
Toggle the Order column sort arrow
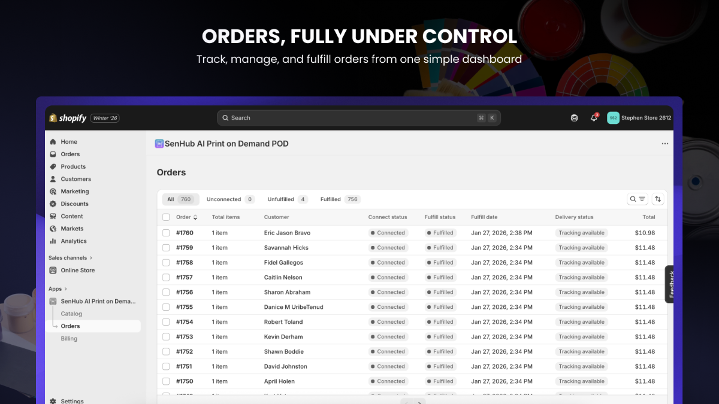(197, 217)
